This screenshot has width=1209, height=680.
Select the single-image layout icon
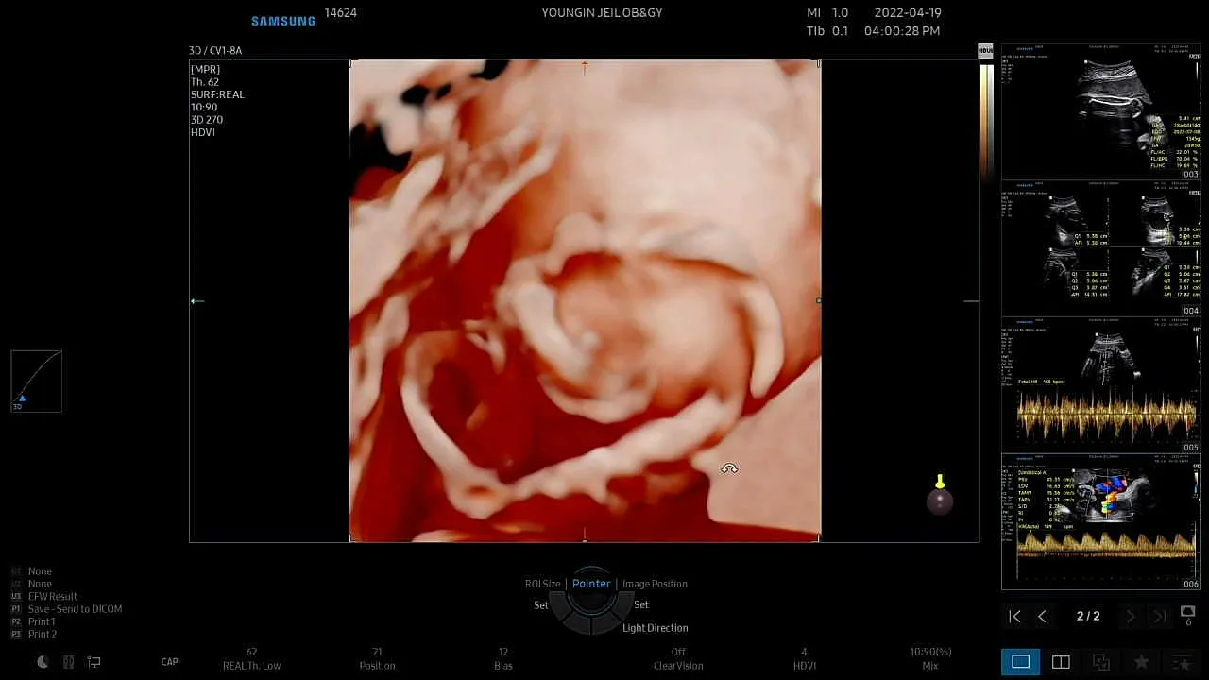pos(1021,662)
